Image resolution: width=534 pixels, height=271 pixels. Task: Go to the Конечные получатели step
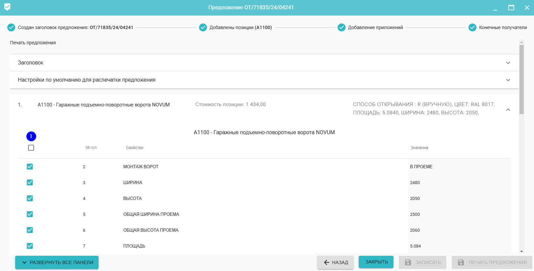point(503,27)
